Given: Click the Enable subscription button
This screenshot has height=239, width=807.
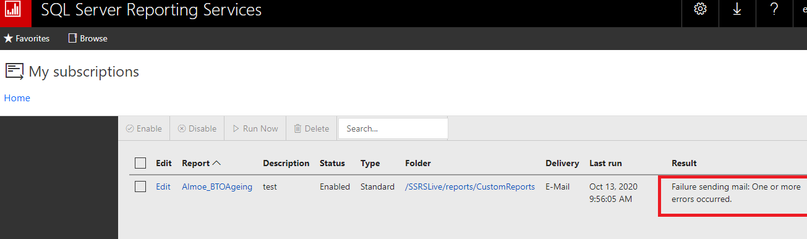Looking at the screenshot, I should pos(143,128).
